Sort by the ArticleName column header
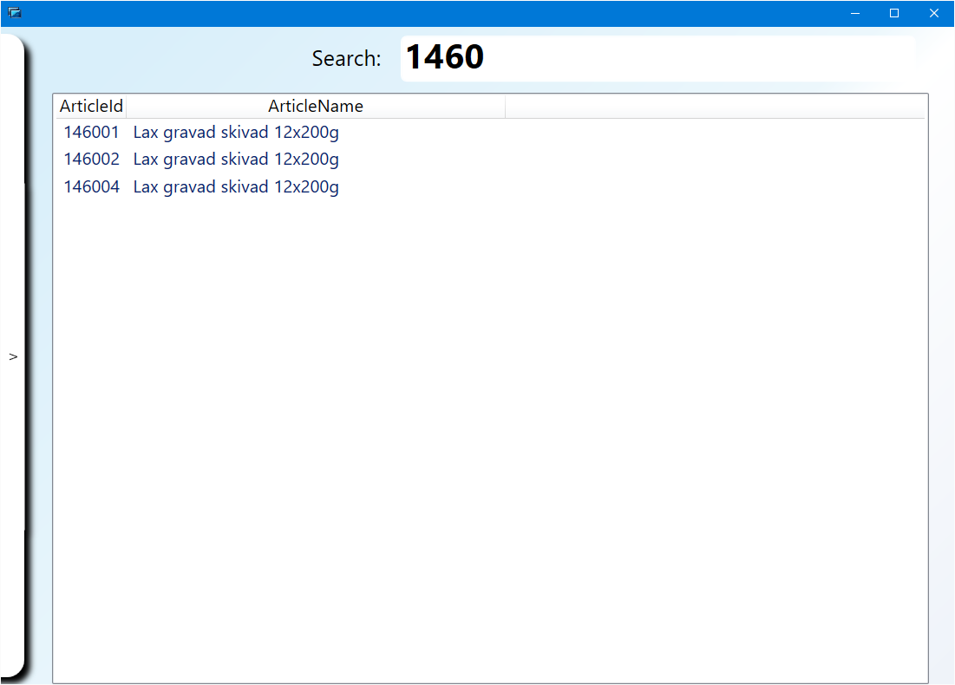The width and height of the screenshot is (955, 685). coord(315,107)
